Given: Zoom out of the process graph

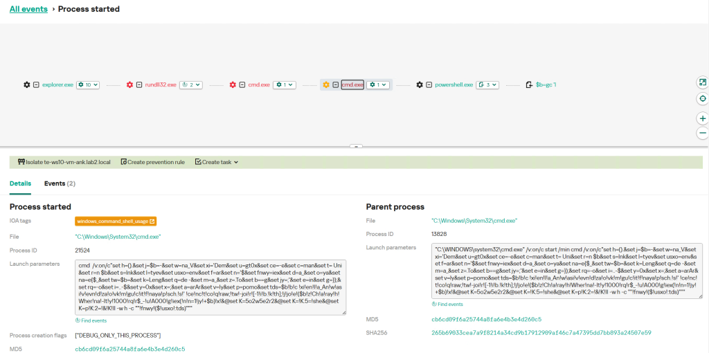Looking at the screenshot, I should 702,134.
